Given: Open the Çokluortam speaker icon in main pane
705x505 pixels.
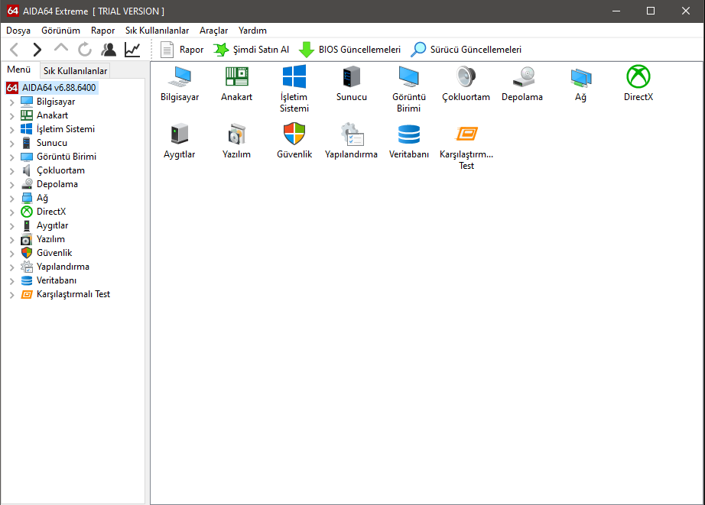Looking at the screenshot, I should 466,83.
